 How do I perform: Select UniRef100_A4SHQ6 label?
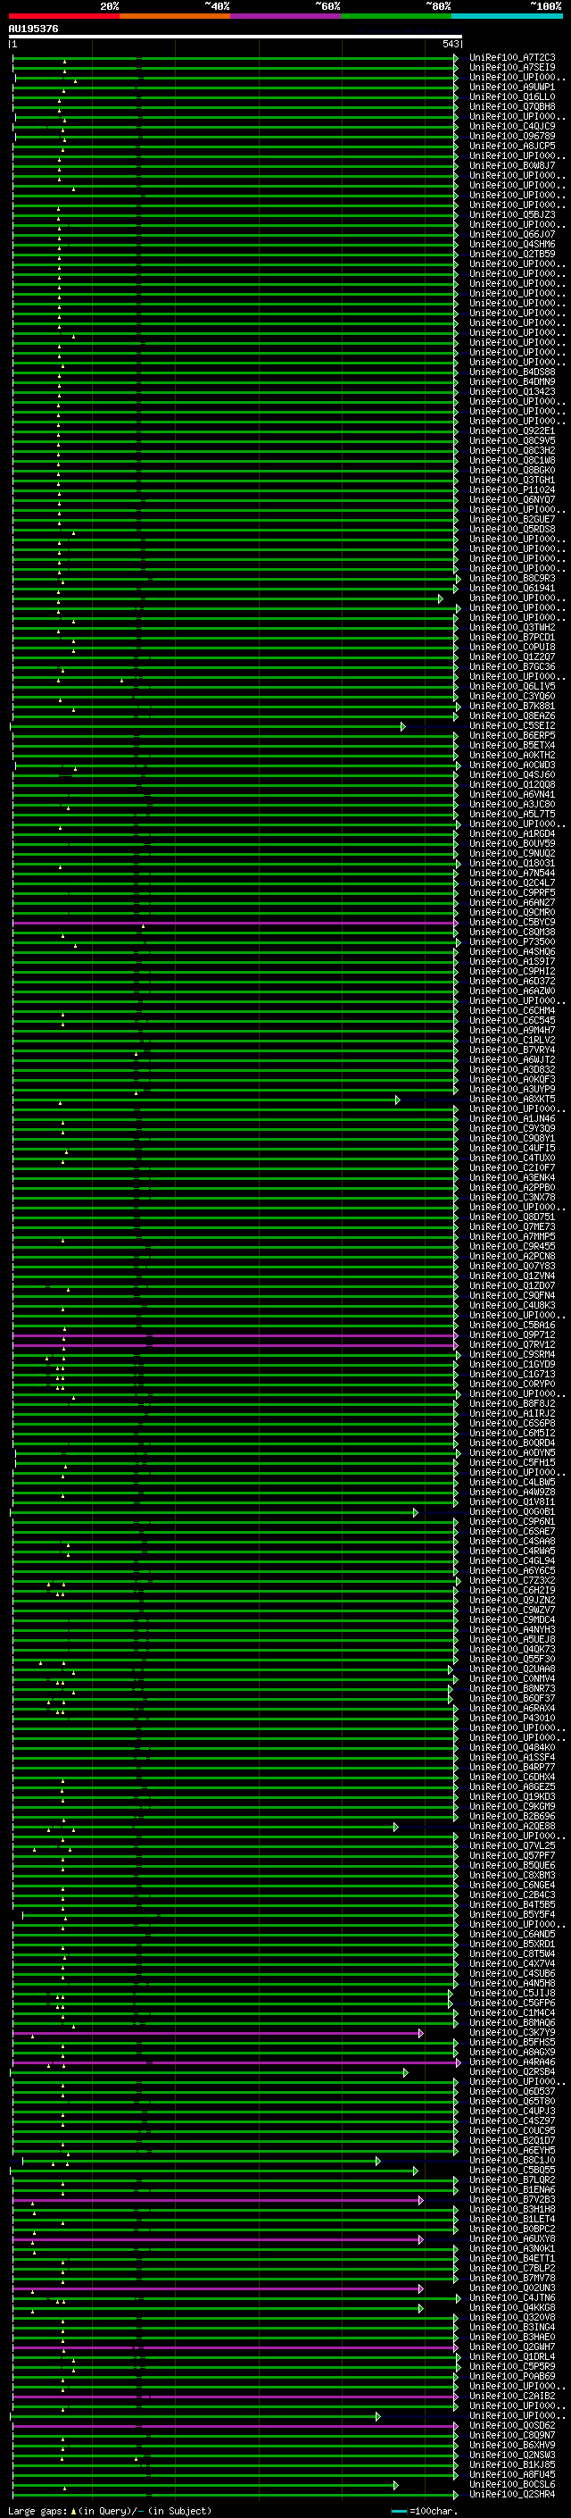point(512,952)
